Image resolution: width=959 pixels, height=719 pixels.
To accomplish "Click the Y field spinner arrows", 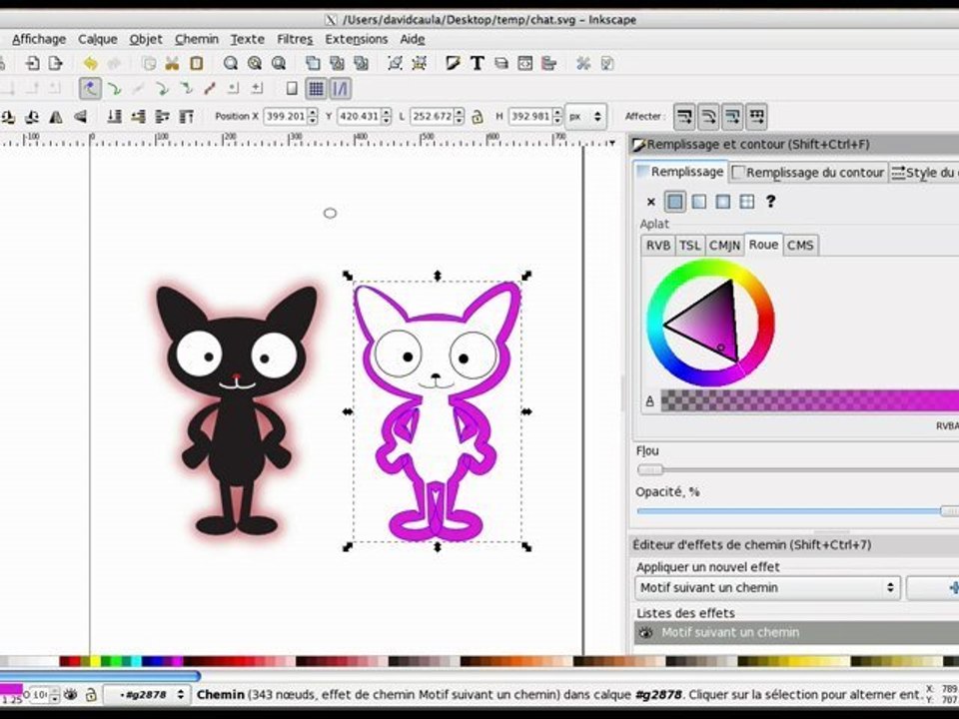I will pyautogui.click(x=386, y=116).
